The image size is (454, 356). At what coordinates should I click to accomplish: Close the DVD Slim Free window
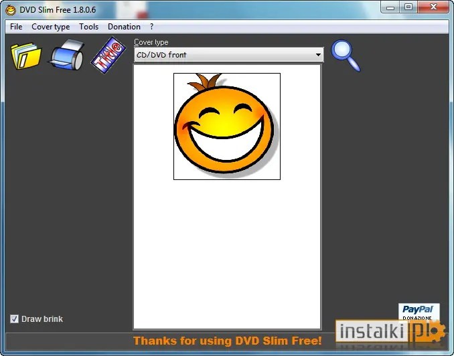[x=433, y=7]
